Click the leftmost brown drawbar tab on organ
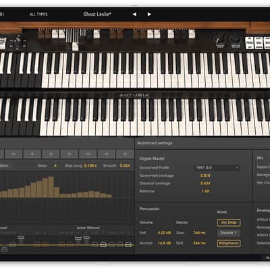This screenshot has width=270, height=270. [x=40, y=34]
